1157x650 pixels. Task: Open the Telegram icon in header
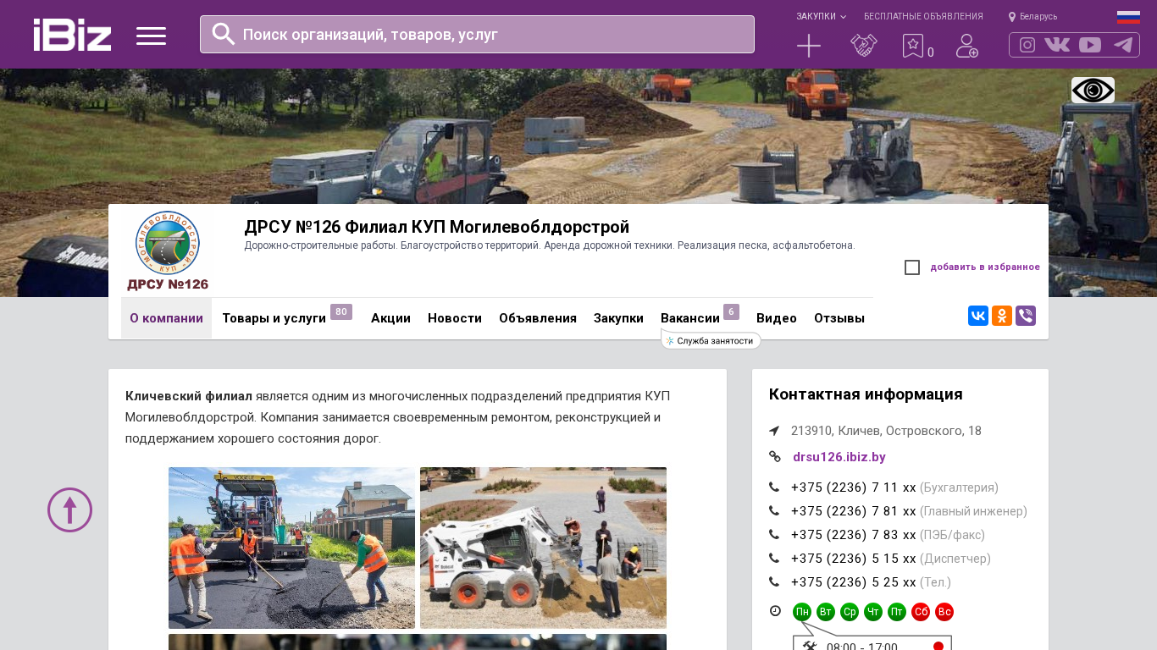pos(1123,45)
